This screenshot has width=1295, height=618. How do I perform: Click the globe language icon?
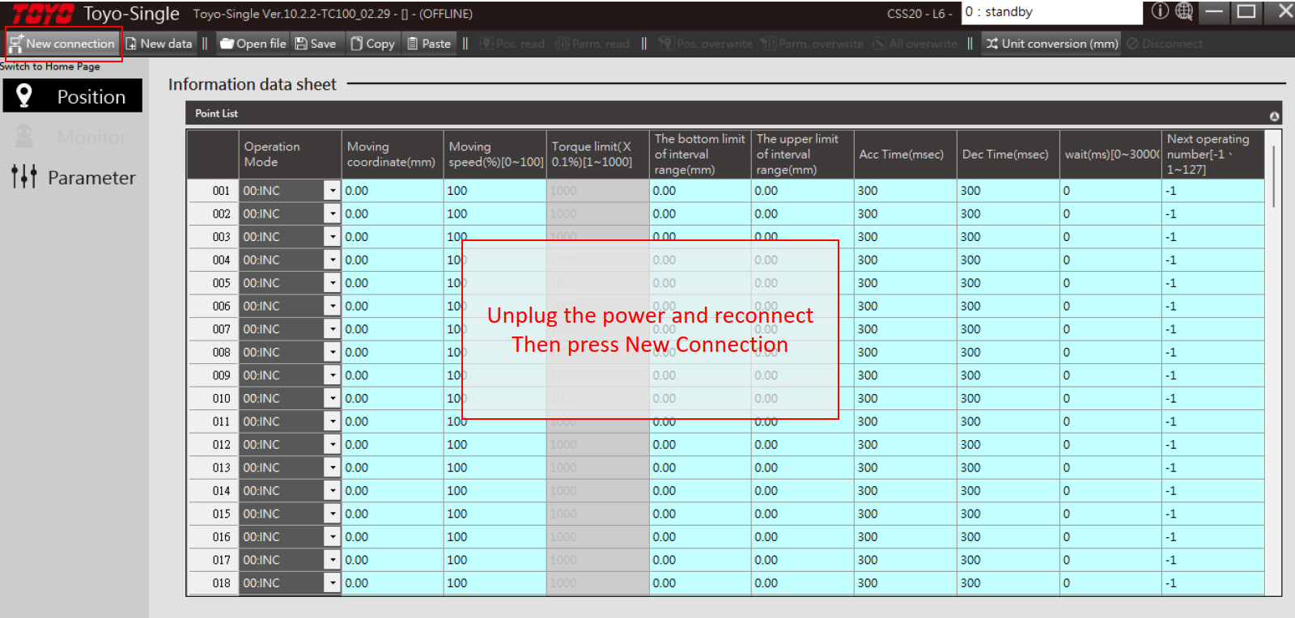point(1184,11)
